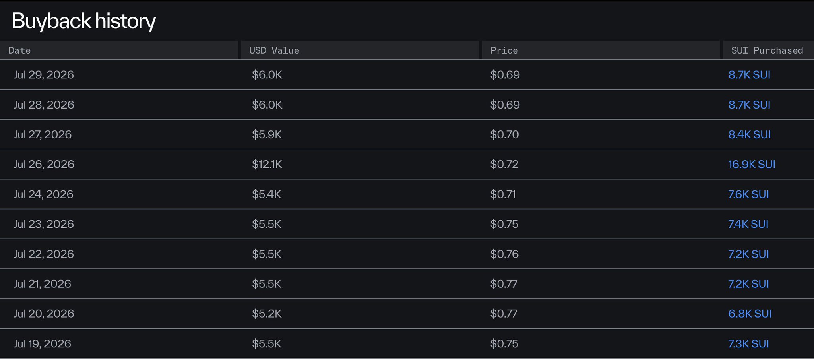Open the Jul 22 7.2K SUI link
The image size is (814, 359).
click(748, 254)
